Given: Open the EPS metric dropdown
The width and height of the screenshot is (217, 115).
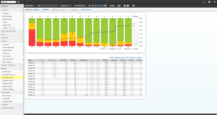Looking at the screenshot, I should [x=48, y=6].
